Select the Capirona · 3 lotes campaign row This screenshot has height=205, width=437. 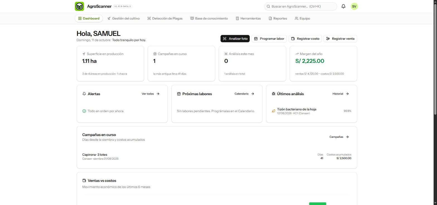[x=217, y=157]
